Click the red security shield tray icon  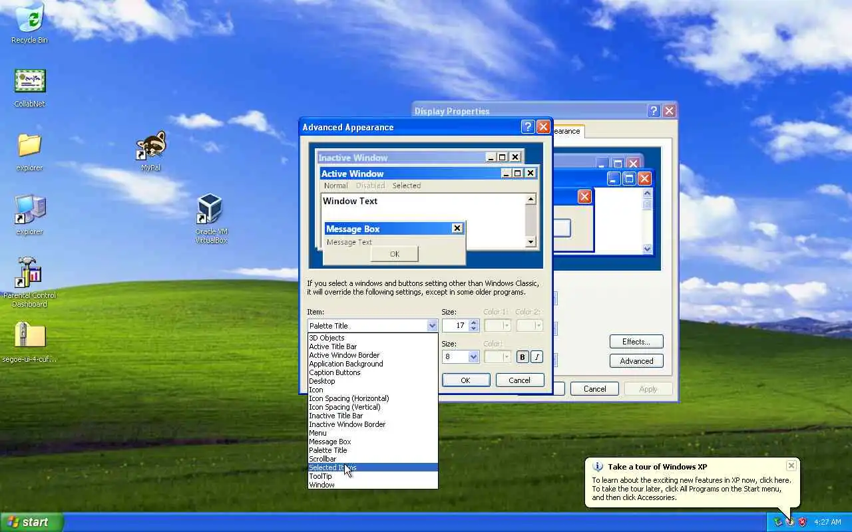pyautogui.click(x=802, y=522)
